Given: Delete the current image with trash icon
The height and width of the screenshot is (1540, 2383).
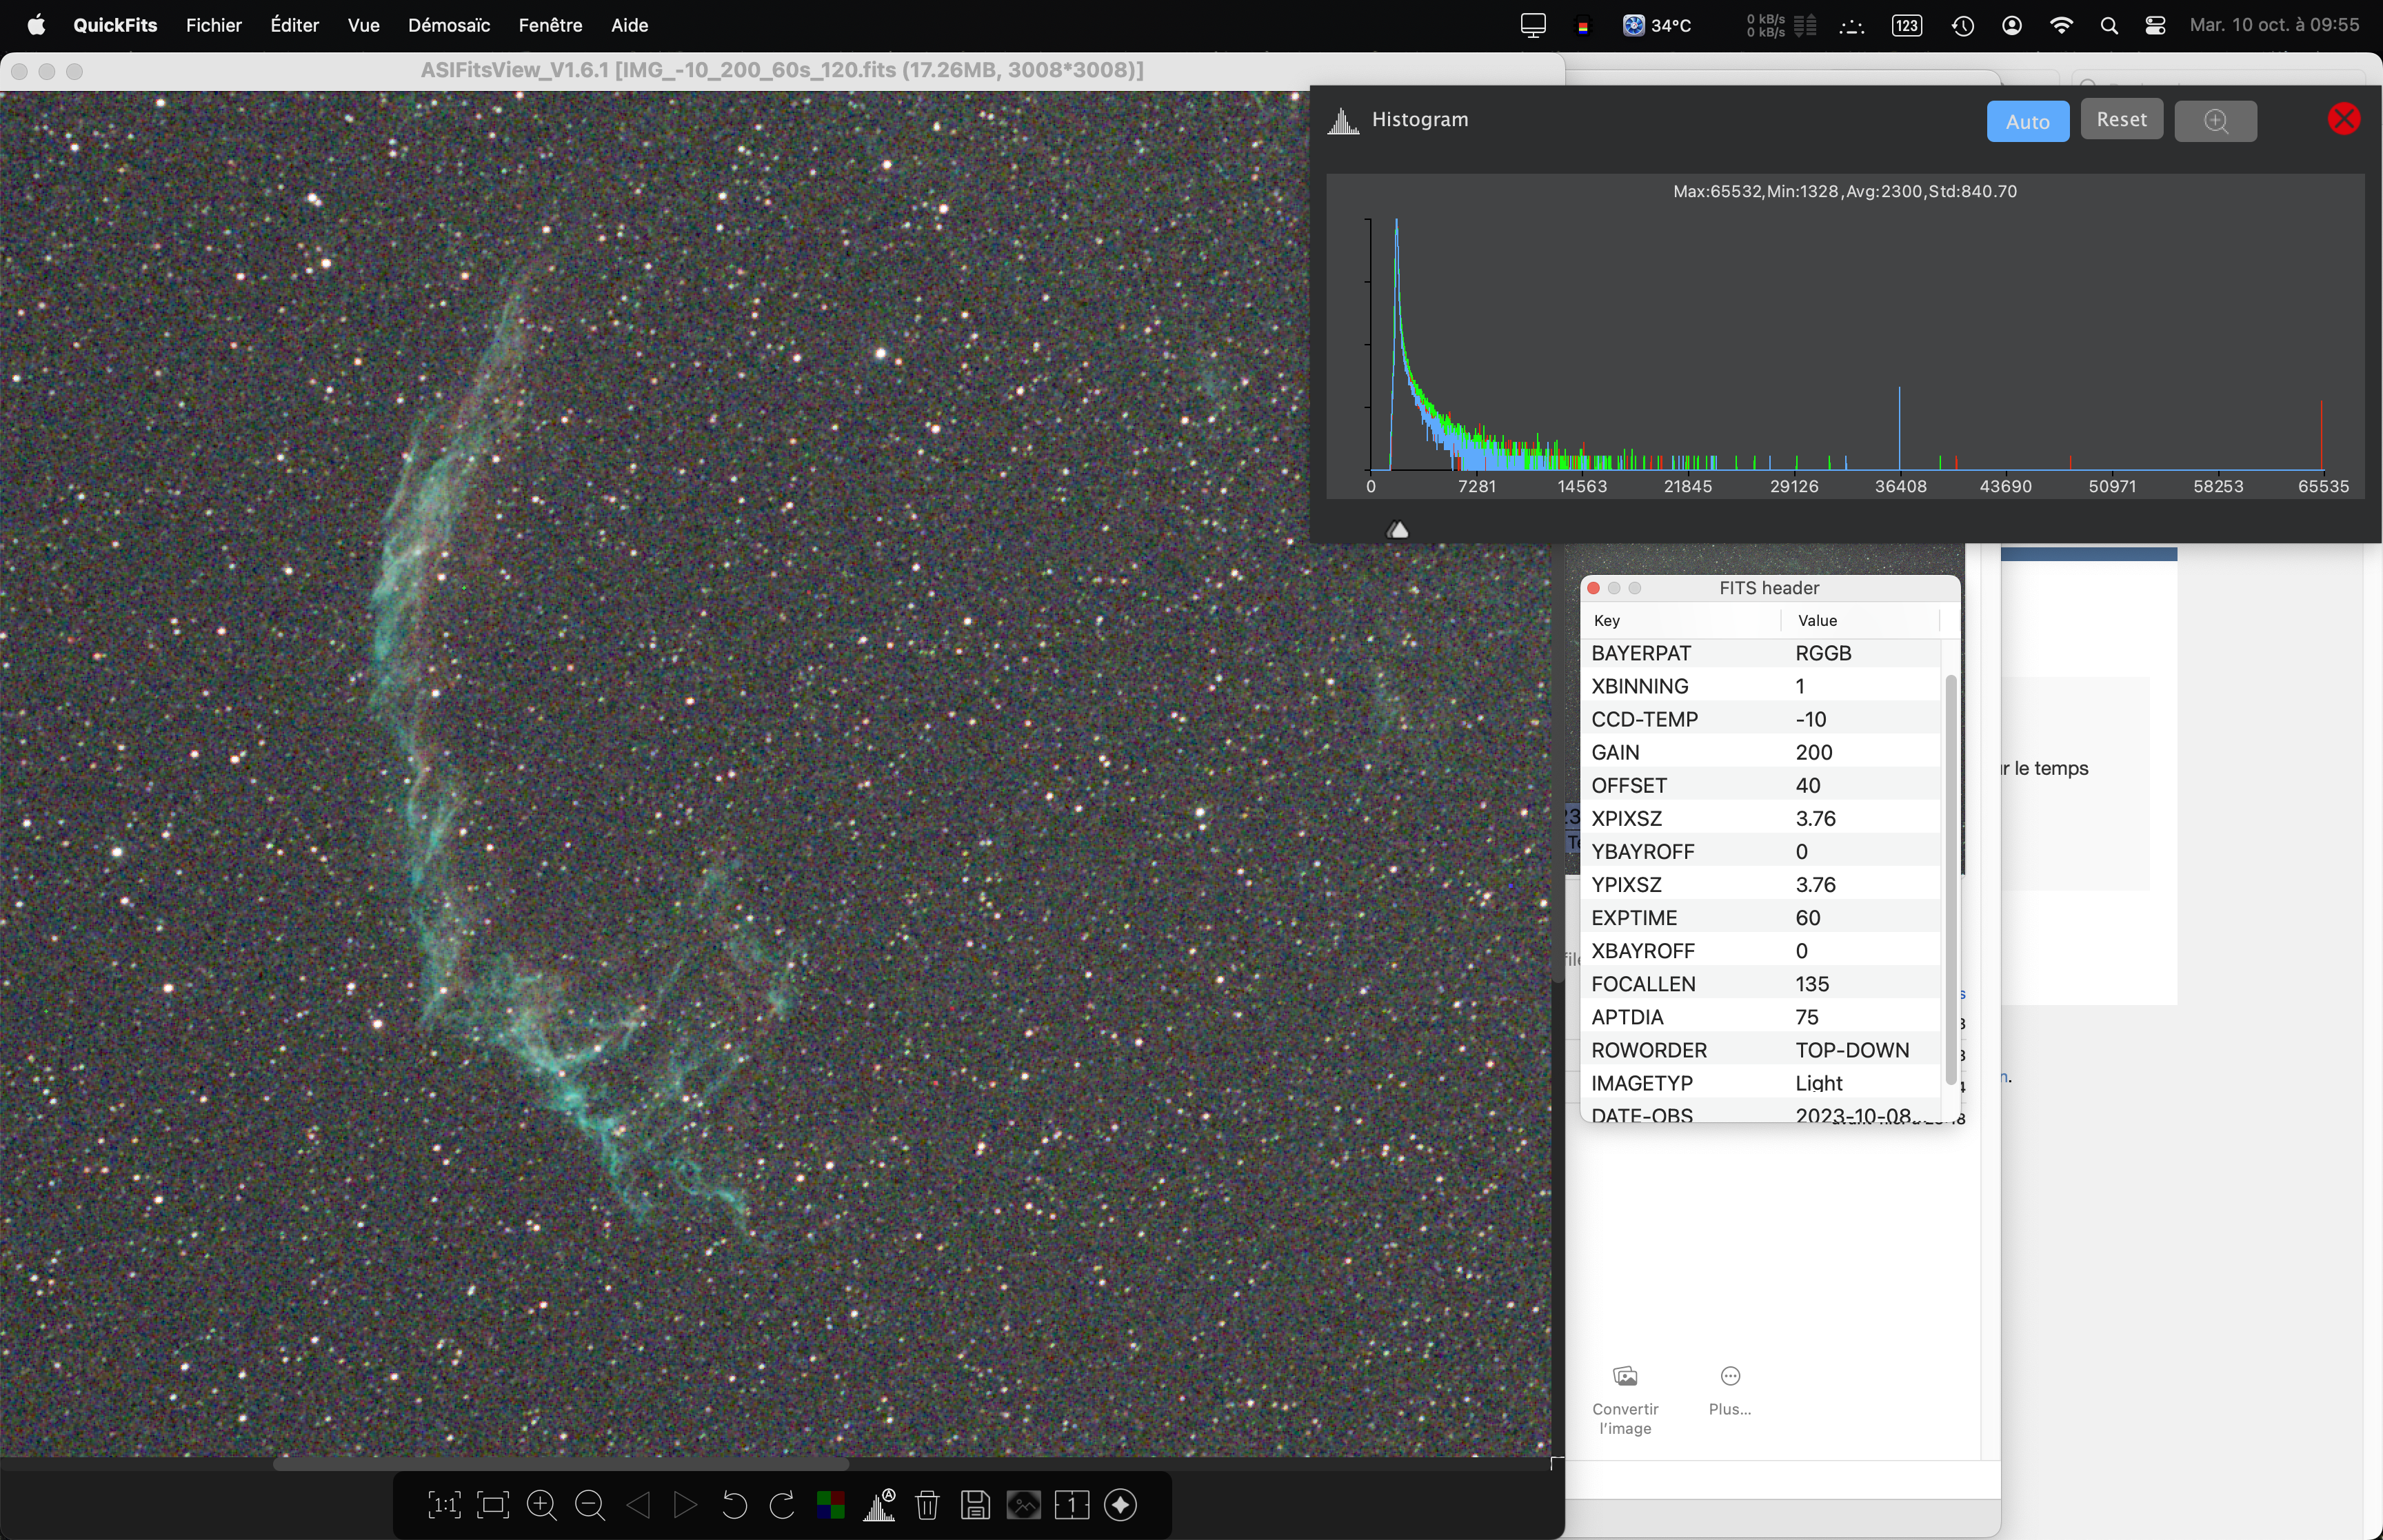Looking at the screenshot, I should coord(927,1504).
